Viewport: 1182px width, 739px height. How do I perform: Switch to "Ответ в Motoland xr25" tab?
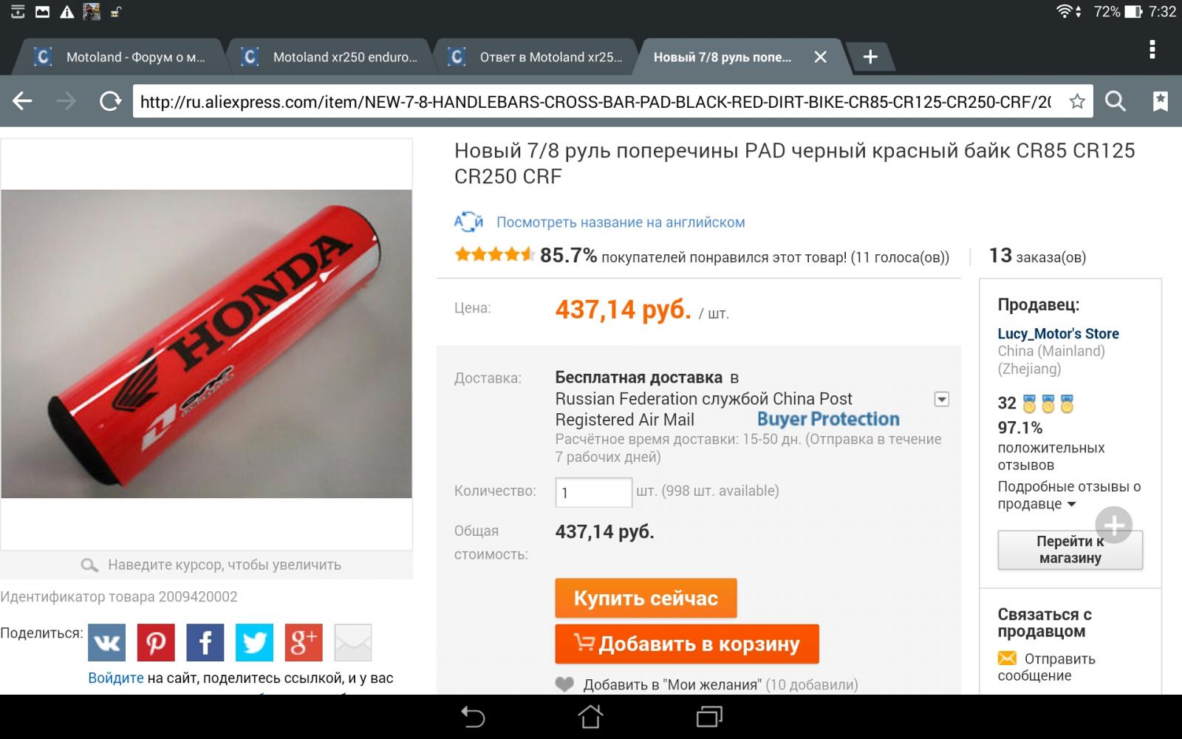(x=536, y=57)
